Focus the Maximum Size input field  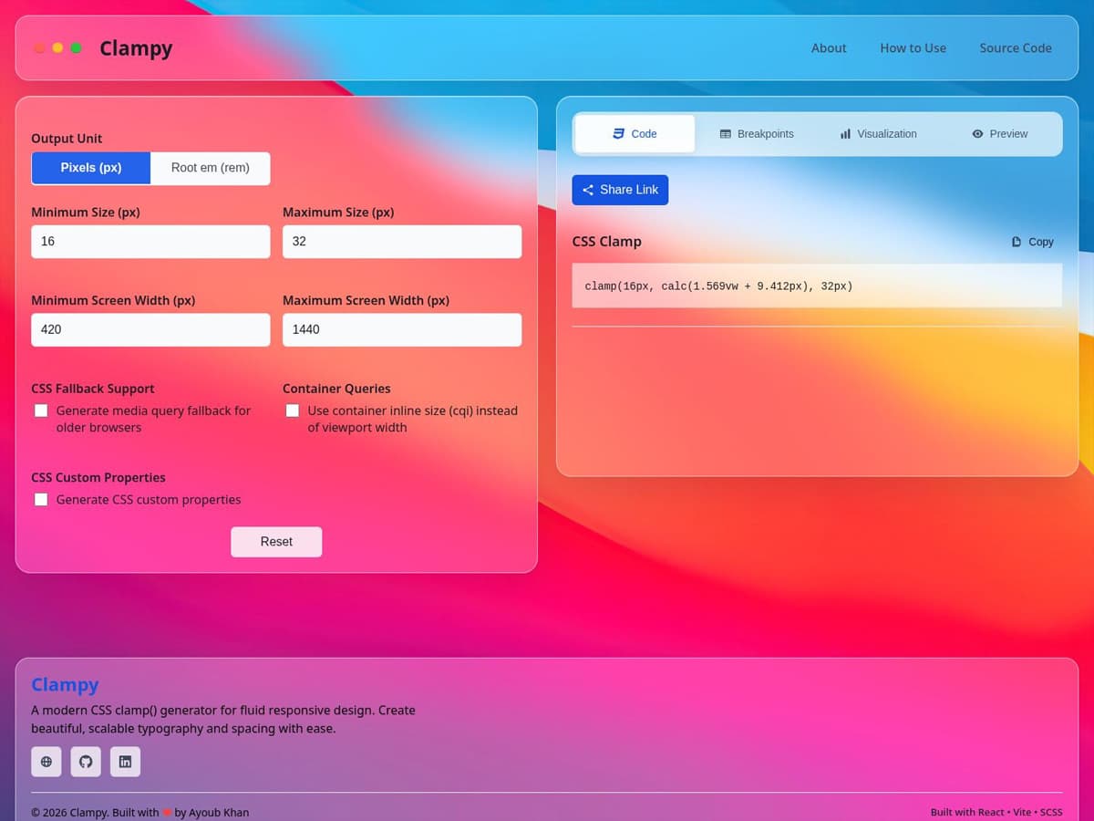click(402, 242)
